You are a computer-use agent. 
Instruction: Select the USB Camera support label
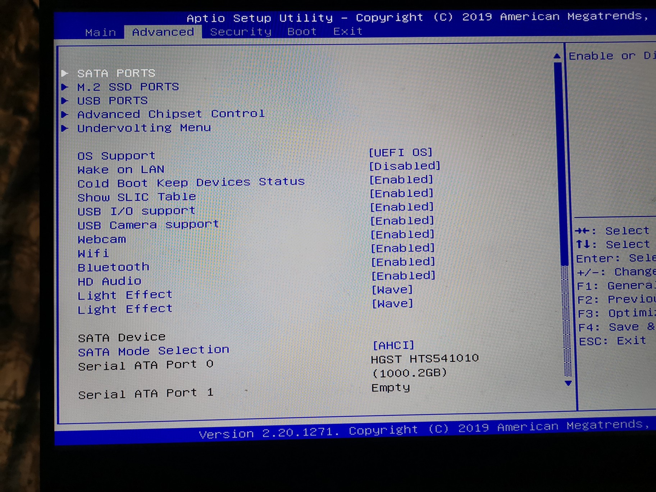click(148, 225)
